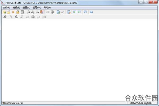Click the Title tag drag-bar icon
Viewport: 159px width, 106px height.
click(x=11, y=17)
